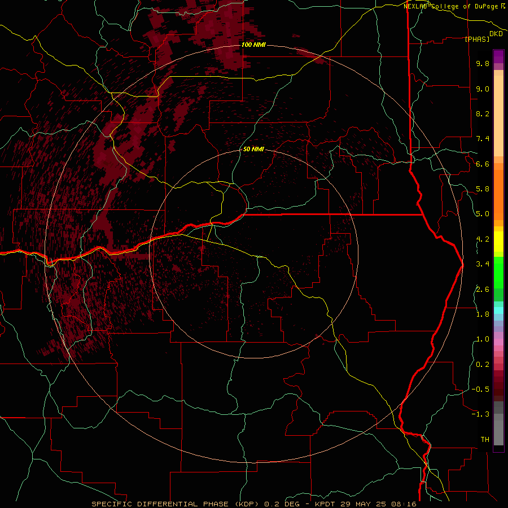Click the "0.2" color scale value
The width and height of the screenshot is (508, 508).
(483, 365)
